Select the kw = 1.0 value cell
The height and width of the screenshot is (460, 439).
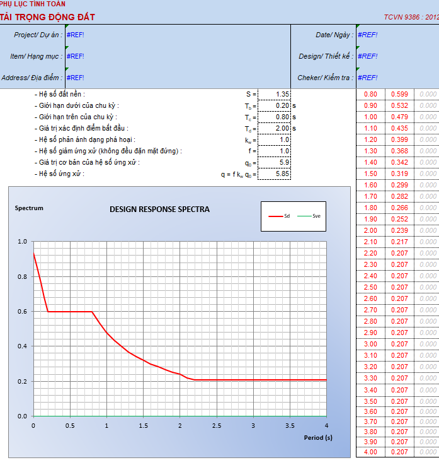click(274, 139)
